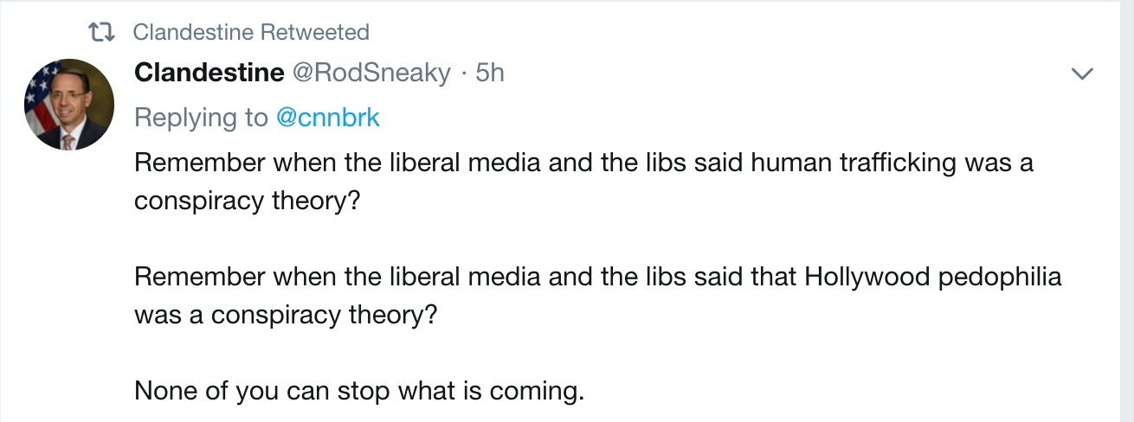Expand the tweet options chevron menu
The width and height of the screenshot is (1134, 422).
pyautogui.click(x=1083, y=74)
